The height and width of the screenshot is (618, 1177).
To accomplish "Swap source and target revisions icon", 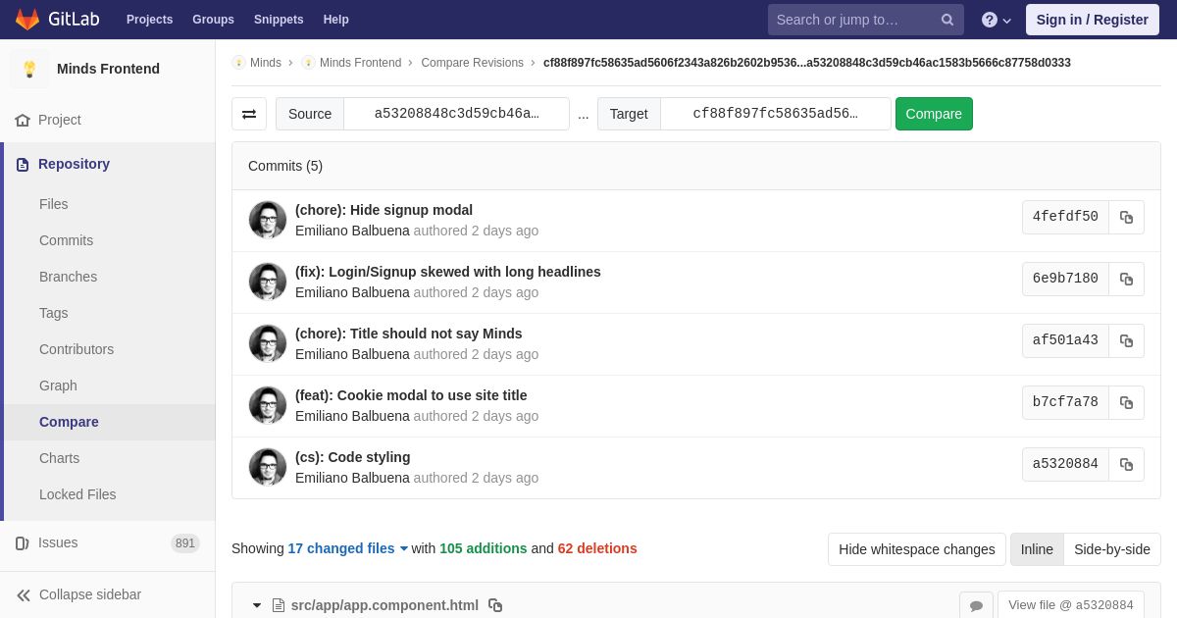I will 249,114.
